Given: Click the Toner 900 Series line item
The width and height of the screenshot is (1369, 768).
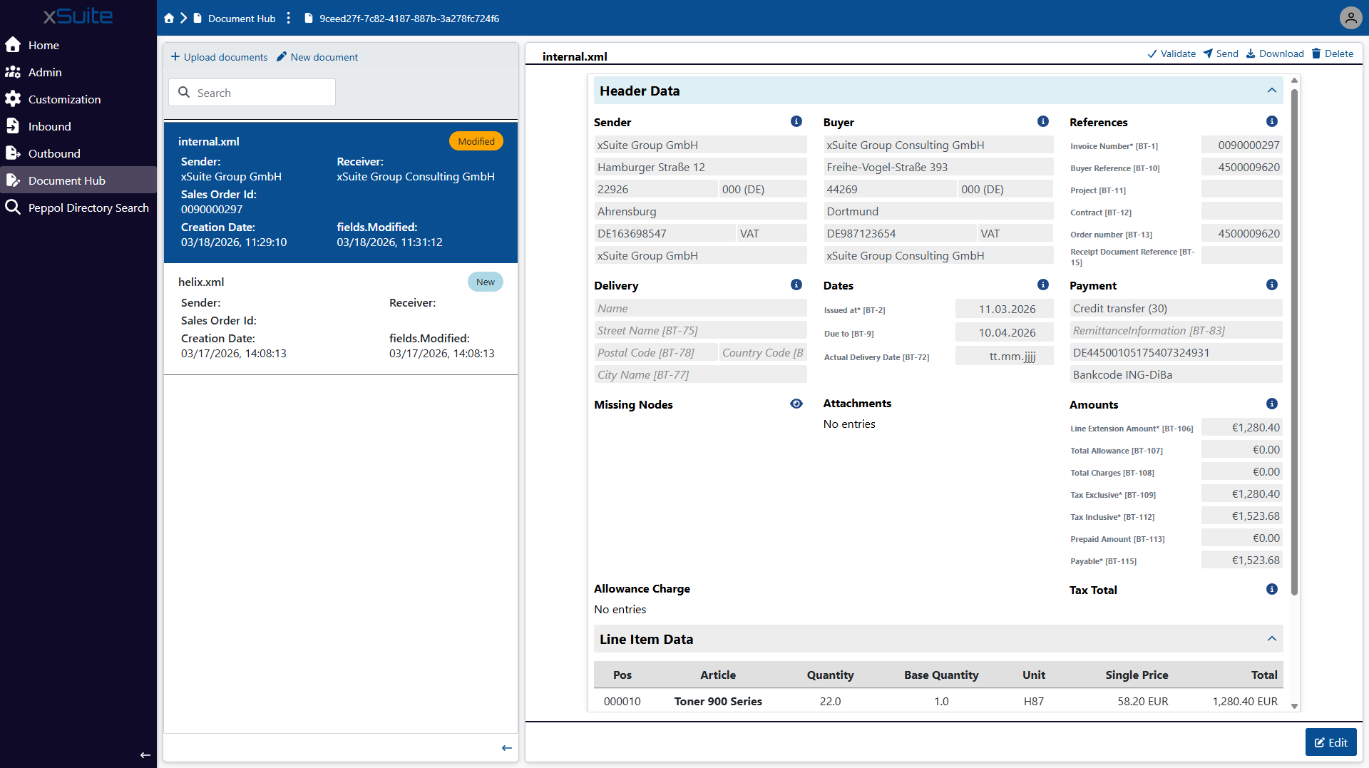Looking at the screenshot, I should click(938, 702).
